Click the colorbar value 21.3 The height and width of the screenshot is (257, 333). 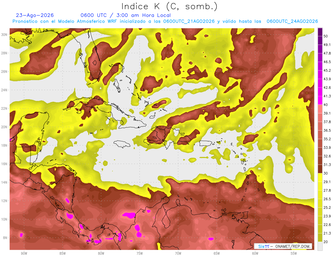[327, 233]
